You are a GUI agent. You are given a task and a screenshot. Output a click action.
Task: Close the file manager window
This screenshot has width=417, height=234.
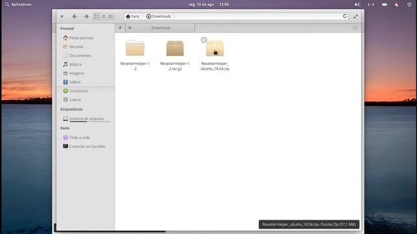coord(62,16)
